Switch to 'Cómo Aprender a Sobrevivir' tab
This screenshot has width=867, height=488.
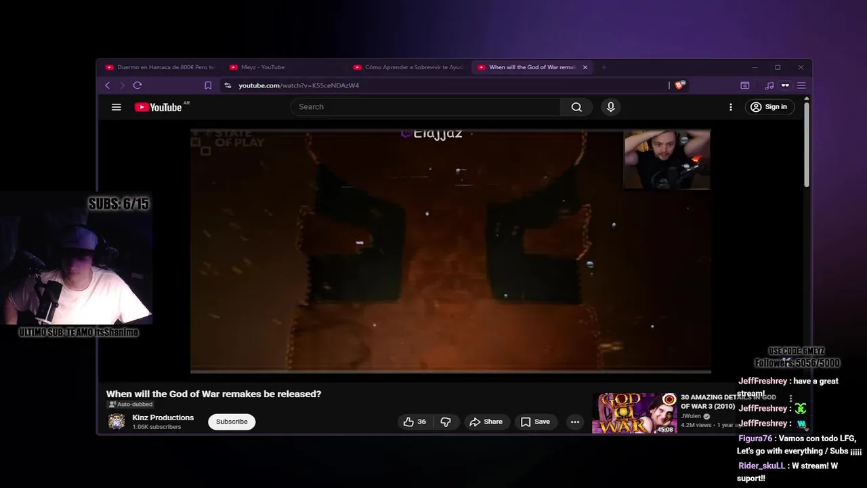tap(408, 67)
